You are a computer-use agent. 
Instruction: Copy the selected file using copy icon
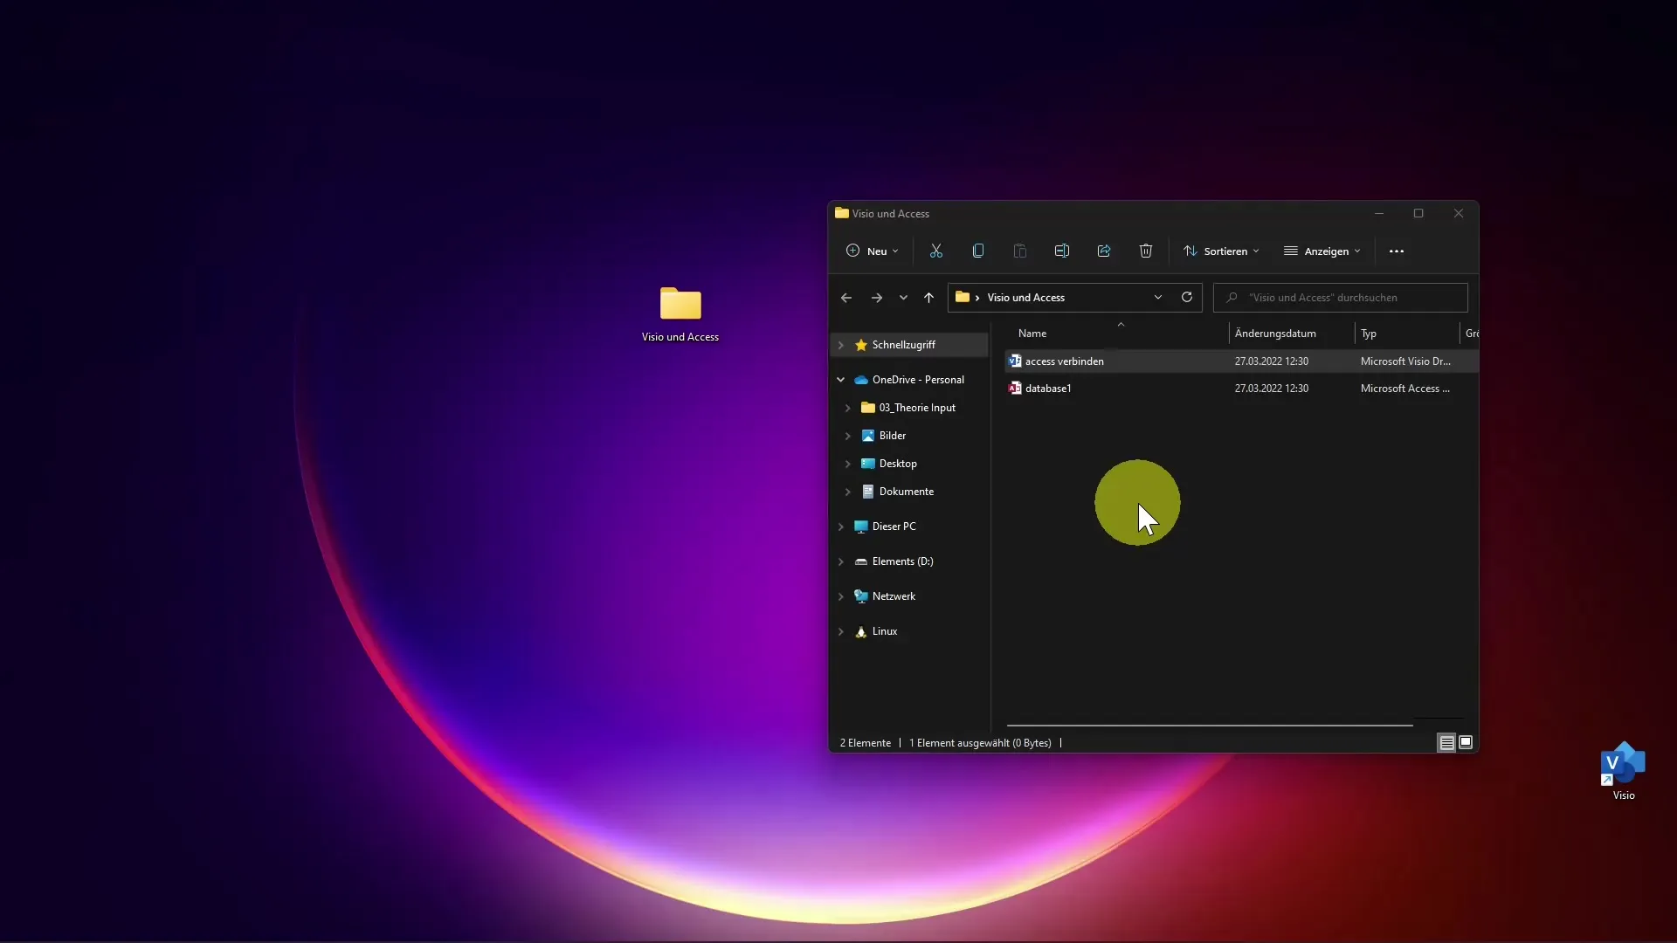[x=978, y=251]
